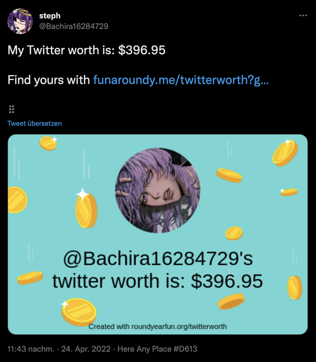Open the teal Twitter worth image card
Viewport: 316px width, 362px height.
[x=158, y=234]
